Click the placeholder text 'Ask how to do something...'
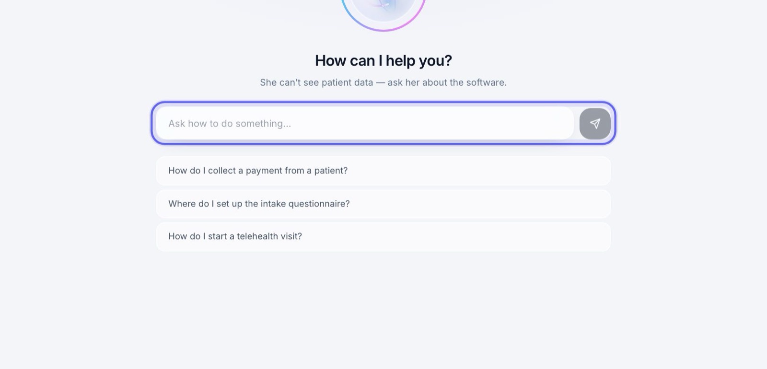 pos(230,124)
